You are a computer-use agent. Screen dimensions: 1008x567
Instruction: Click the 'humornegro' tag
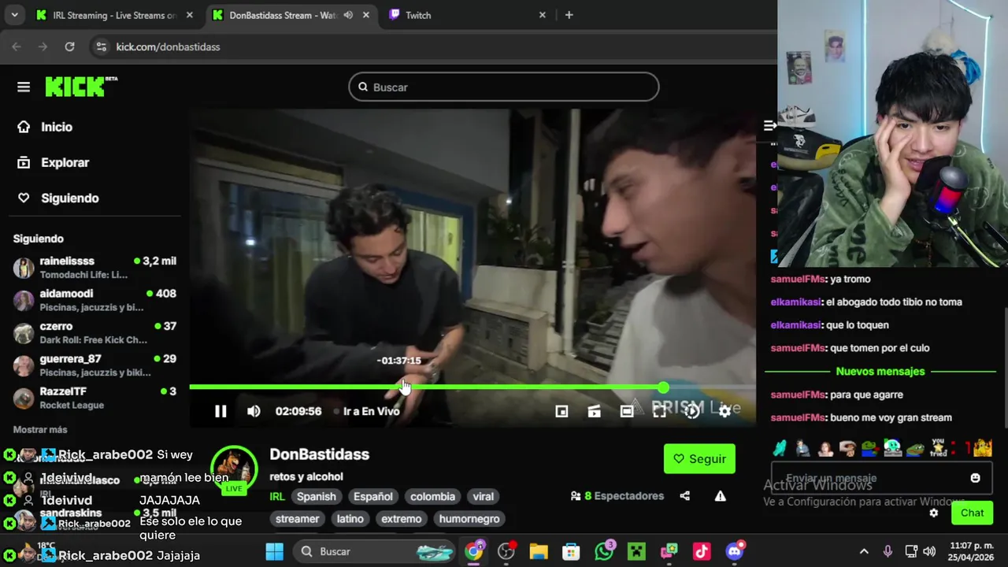tap(469, 519)
